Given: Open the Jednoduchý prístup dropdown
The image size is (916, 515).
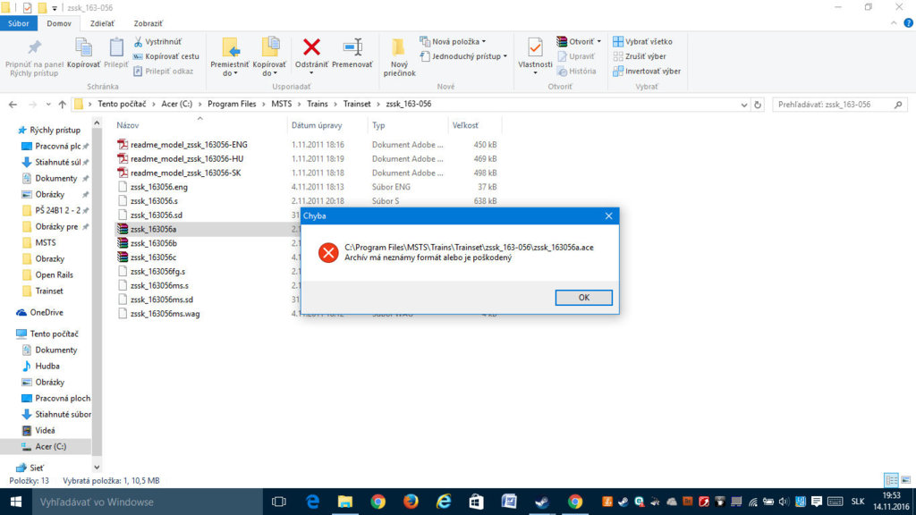Looking at the screenshot, I should click(463, 56).
